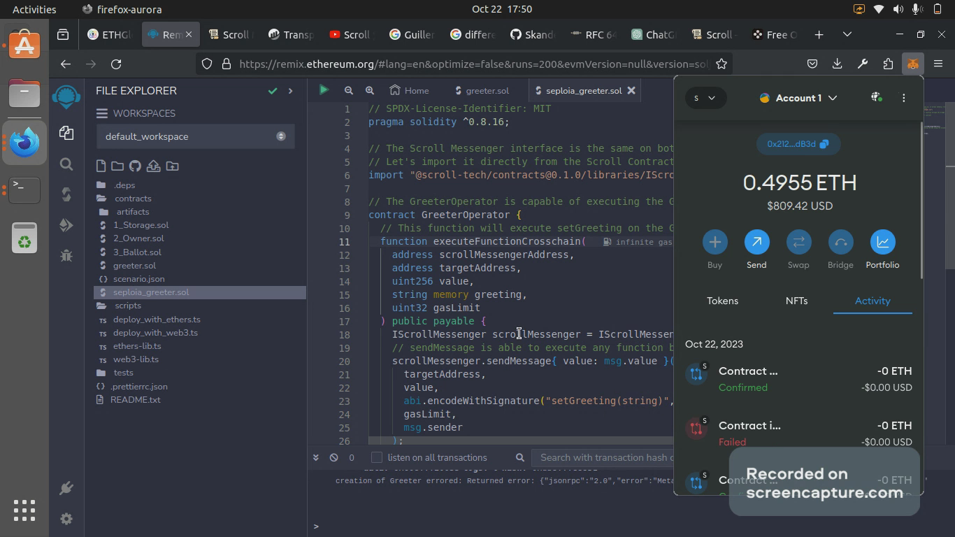Open Remix settings gear

pos(66,519)
